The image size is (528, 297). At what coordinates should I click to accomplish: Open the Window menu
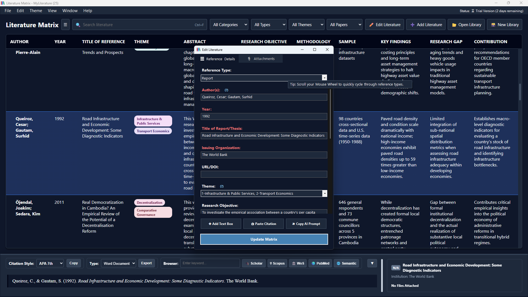70,11
